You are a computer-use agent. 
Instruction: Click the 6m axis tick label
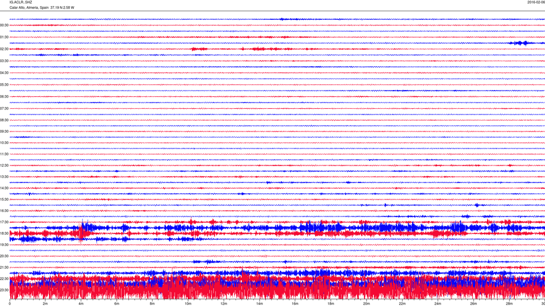[x=117, y=304]
